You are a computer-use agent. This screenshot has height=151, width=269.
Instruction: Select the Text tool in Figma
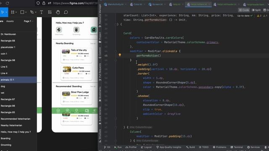point(41,12)
